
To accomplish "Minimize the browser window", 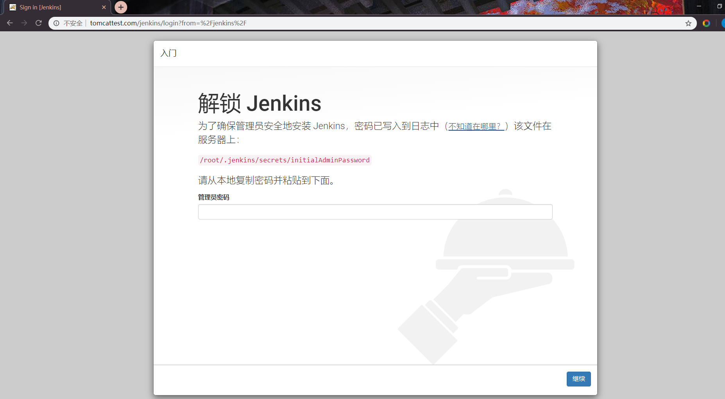I will (x=699, y=6).
